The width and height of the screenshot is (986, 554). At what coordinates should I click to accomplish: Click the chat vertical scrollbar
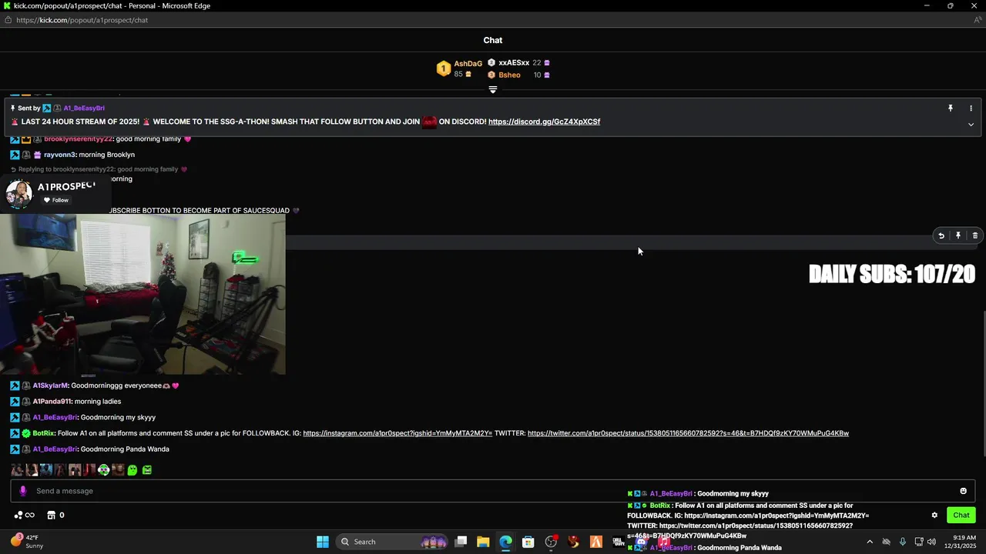[984, 383]
